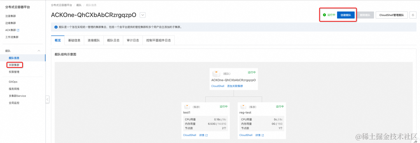Select 舰队信息 in the sidebar

pyautogui.click(x=14, y=58)
